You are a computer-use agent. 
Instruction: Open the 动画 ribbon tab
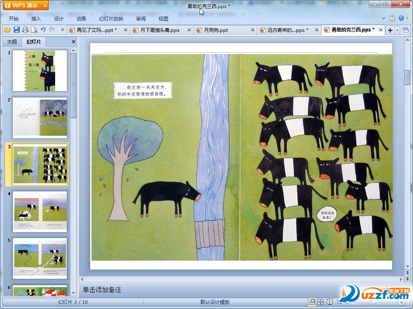coord(81,19)
